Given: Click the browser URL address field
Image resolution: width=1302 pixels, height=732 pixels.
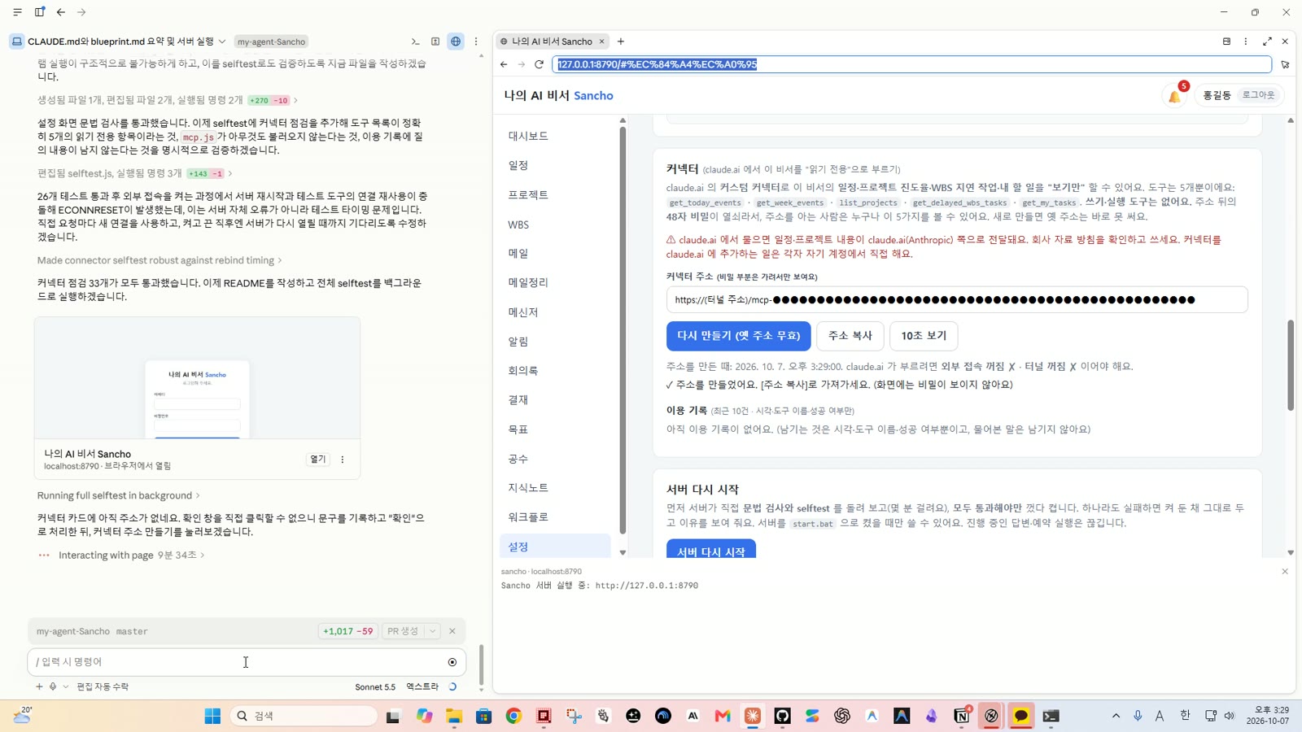Looking at the screenshot, I should pos(911,64).
